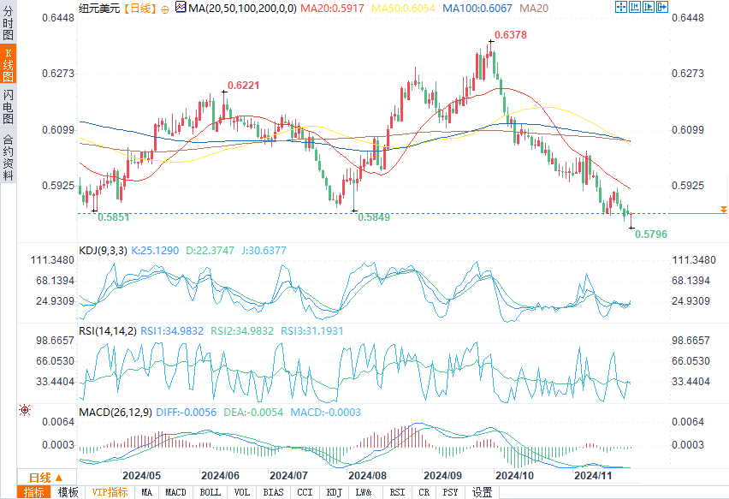The height and width of the screenshot is (499, 729).
Task: Select the 指标 tab in bottom bar
Action: point(34,492)
